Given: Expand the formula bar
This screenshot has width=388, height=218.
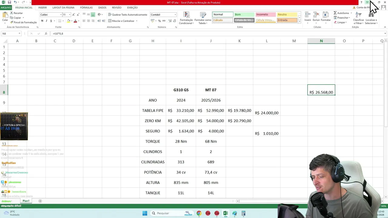Looking at the screenshot, I should click(x=385, y=34).
